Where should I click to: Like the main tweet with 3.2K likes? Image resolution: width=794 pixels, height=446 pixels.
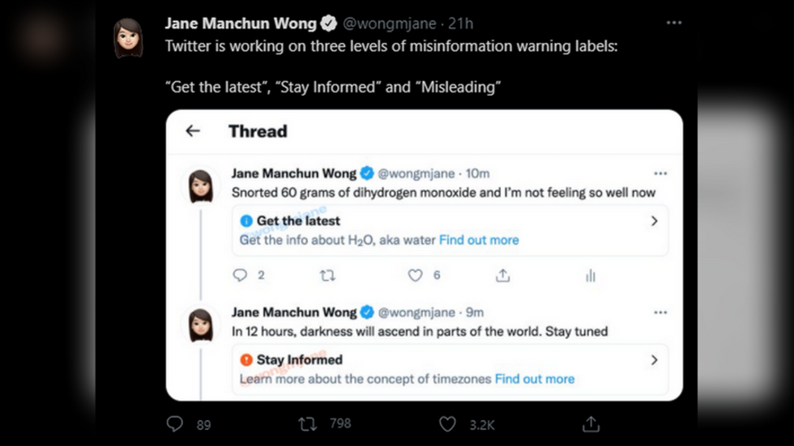pos(447,424)
